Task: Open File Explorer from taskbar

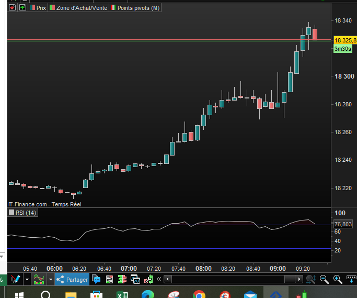Action: [71, 294]
